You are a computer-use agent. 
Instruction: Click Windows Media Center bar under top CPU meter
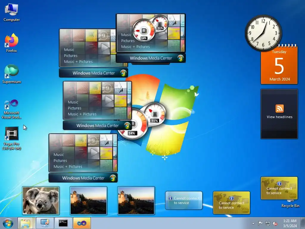click(x=151, y=58)
